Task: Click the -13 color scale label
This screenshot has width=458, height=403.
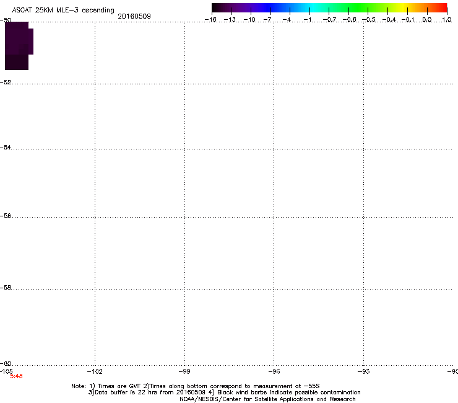Action: pyautogui.click(x=230, y=20)
